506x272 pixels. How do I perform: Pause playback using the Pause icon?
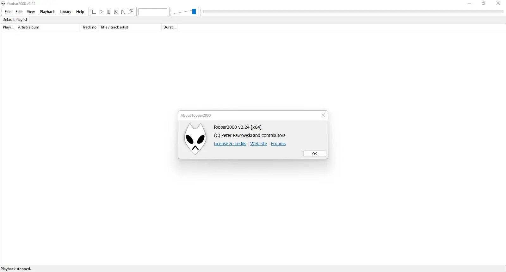pos(109,12)
